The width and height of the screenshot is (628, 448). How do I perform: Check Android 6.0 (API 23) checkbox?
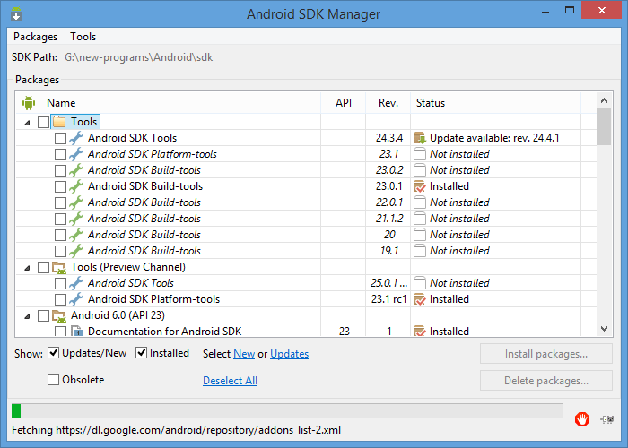click(43, 315)
